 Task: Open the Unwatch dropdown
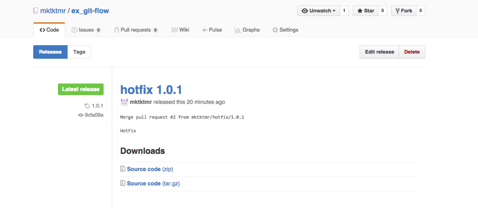[318, 11]
